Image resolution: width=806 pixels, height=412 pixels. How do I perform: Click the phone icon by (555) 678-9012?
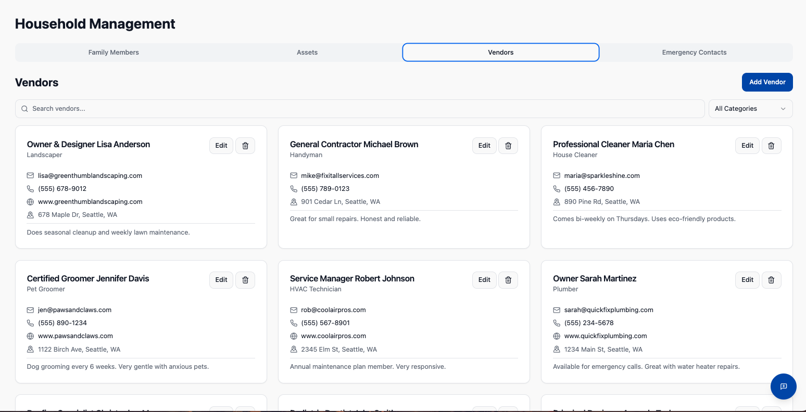tap(30, 189)
